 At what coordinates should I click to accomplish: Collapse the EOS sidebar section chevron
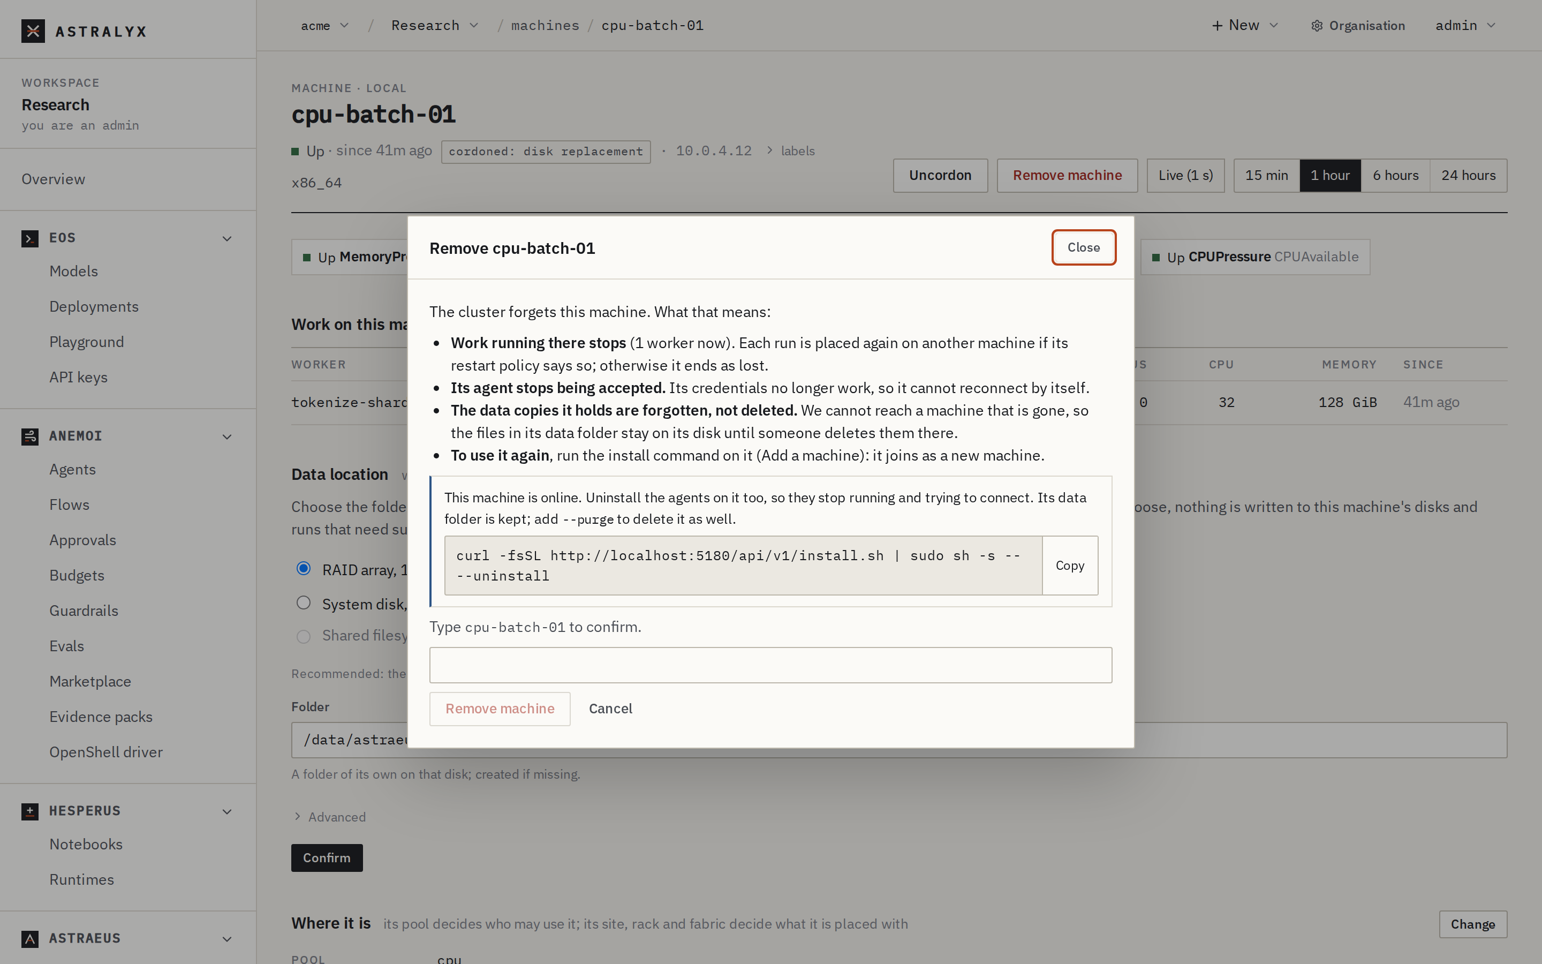click(227, 238)
